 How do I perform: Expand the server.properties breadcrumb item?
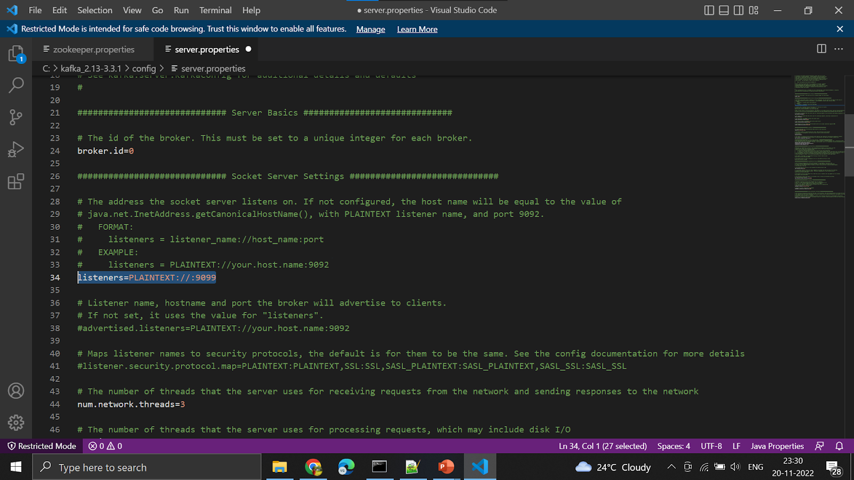click(208, 68)
